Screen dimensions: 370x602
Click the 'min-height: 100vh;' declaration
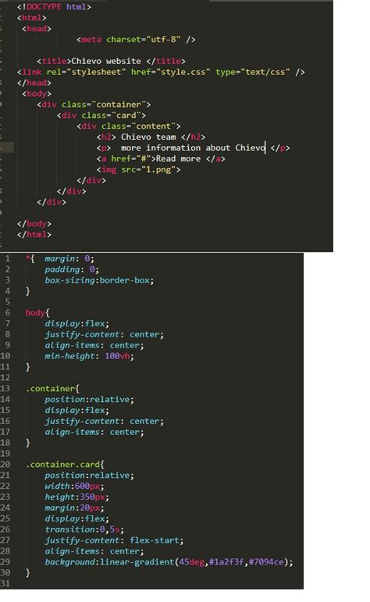89,356
